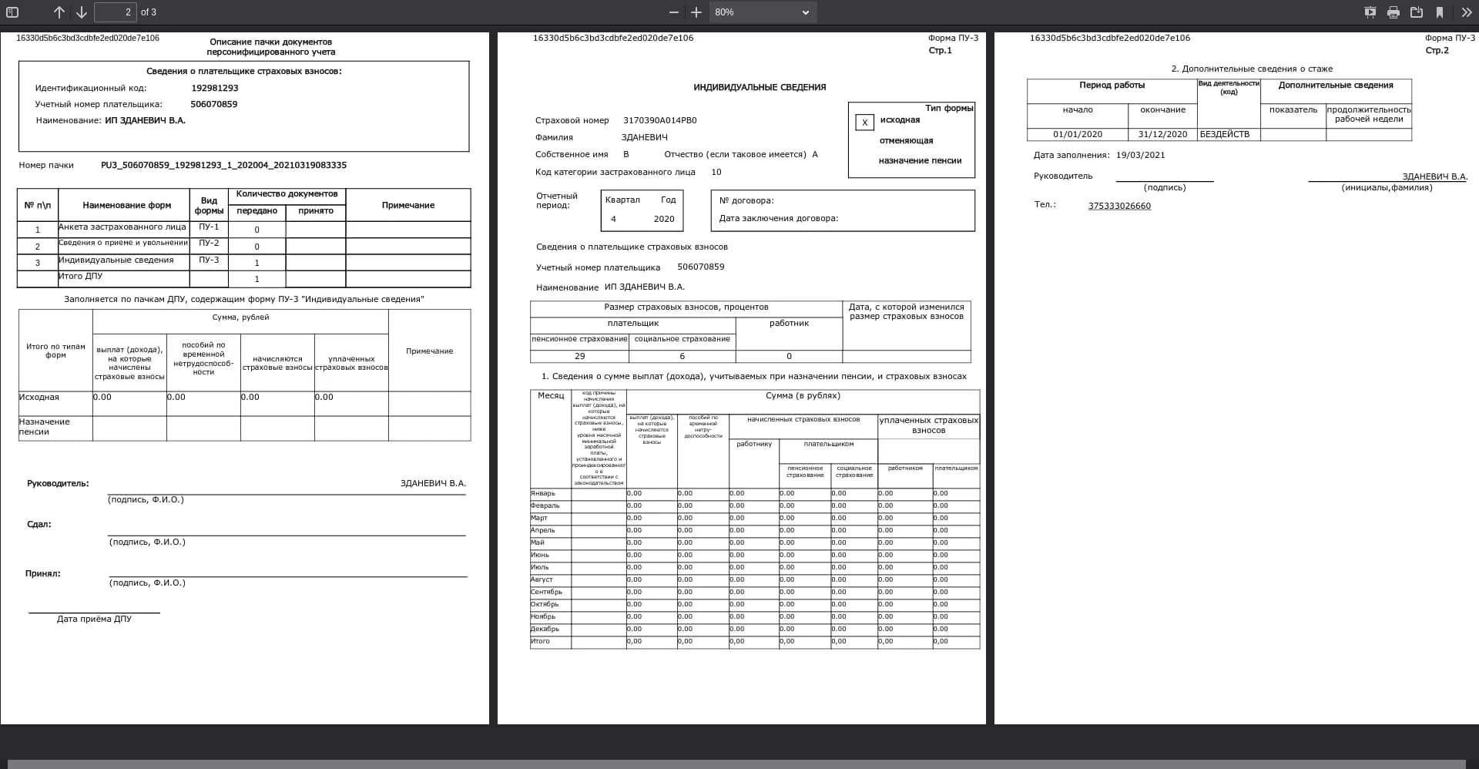Click the 'Принял:' label
Viewport: 1479px width, 769px height.
43,573
